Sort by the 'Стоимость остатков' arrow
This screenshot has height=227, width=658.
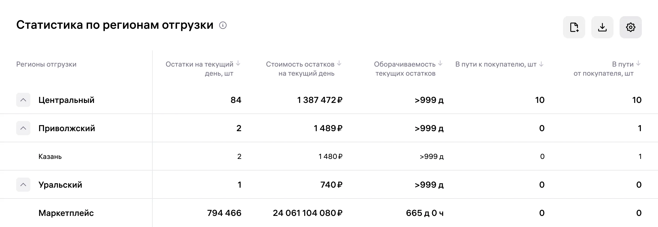[339, 63]
